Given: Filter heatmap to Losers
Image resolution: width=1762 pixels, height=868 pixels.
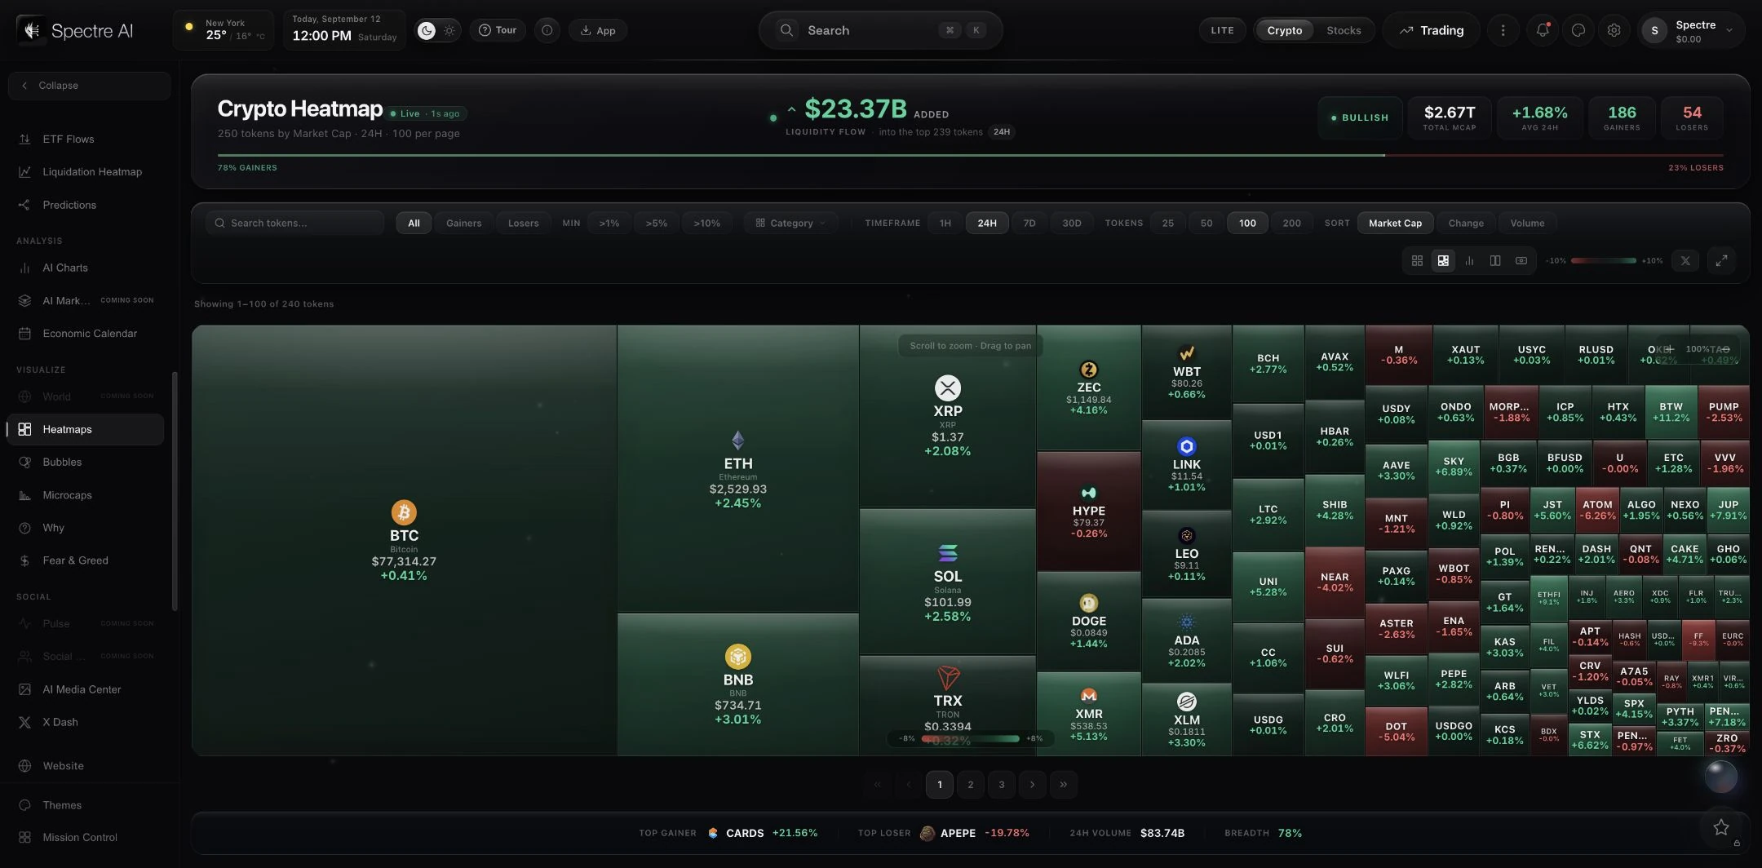Looking at the screenshot, I should tap(523, 223).
